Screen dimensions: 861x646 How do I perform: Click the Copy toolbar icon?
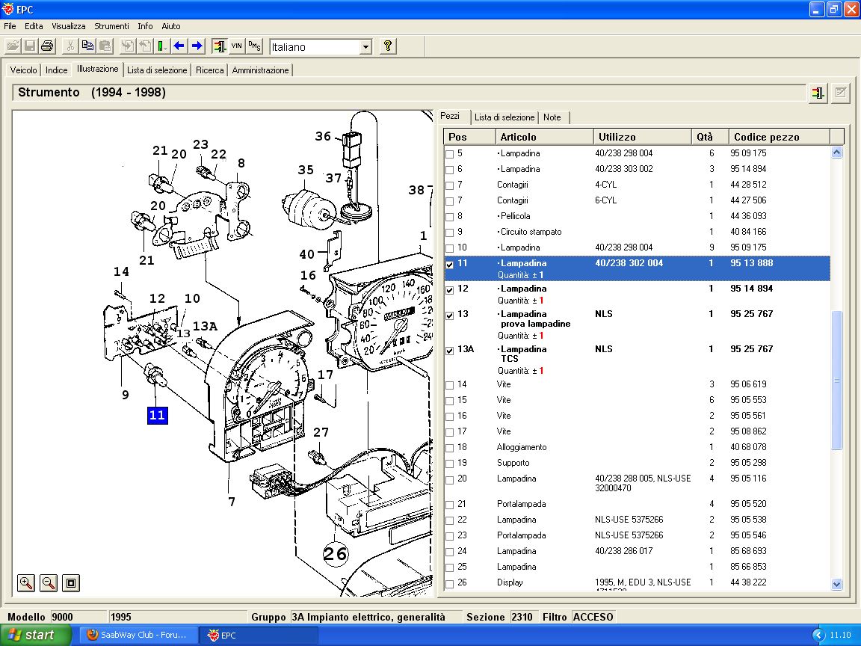point(88,46)
